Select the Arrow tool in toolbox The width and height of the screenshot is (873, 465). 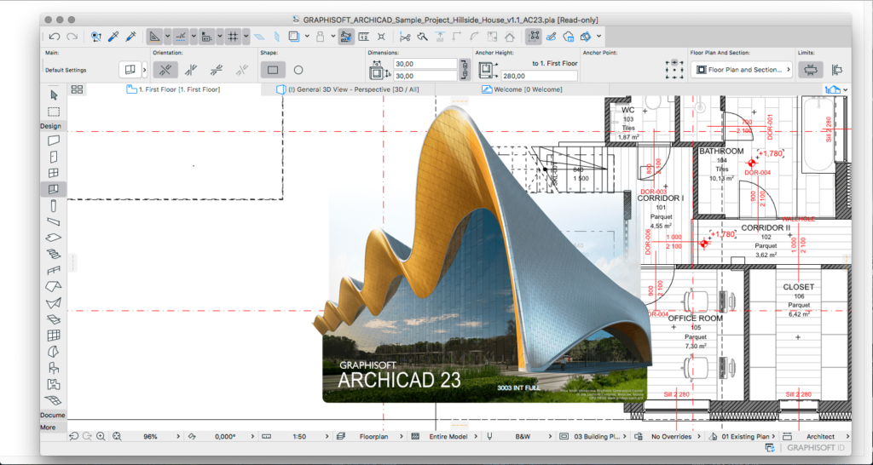click(x=54, y=95)
